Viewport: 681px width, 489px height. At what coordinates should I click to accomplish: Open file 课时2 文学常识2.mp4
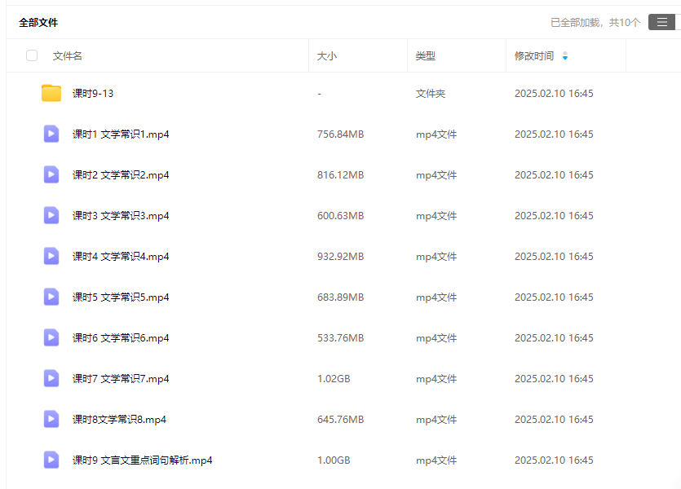pos(121,175)
